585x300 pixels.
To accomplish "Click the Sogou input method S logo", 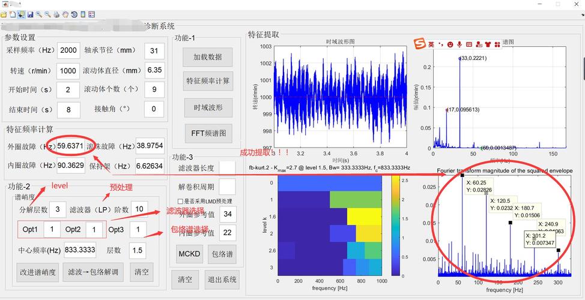I will [x=420, y=44].
